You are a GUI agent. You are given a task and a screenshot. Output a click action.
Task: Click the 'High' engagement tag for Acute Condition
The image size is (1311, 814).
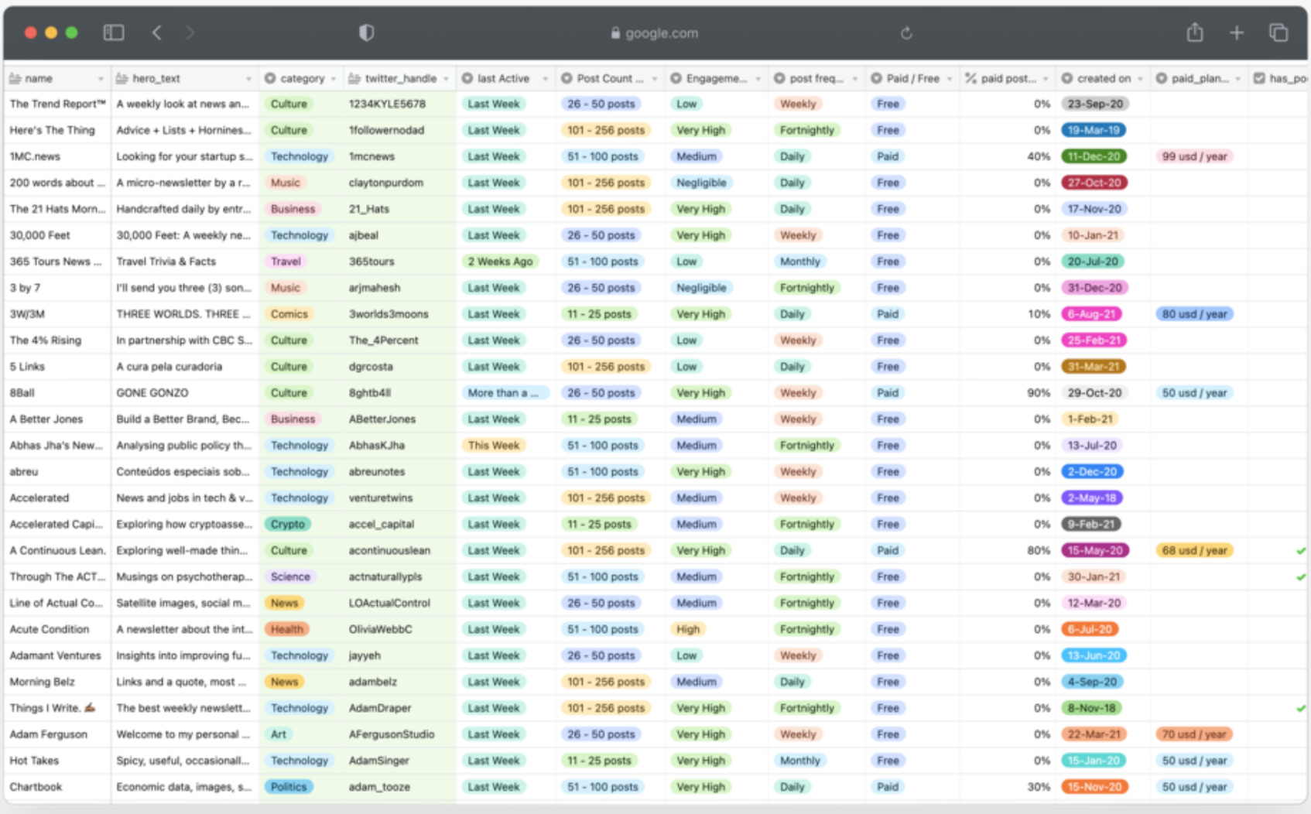click(688, 629)
